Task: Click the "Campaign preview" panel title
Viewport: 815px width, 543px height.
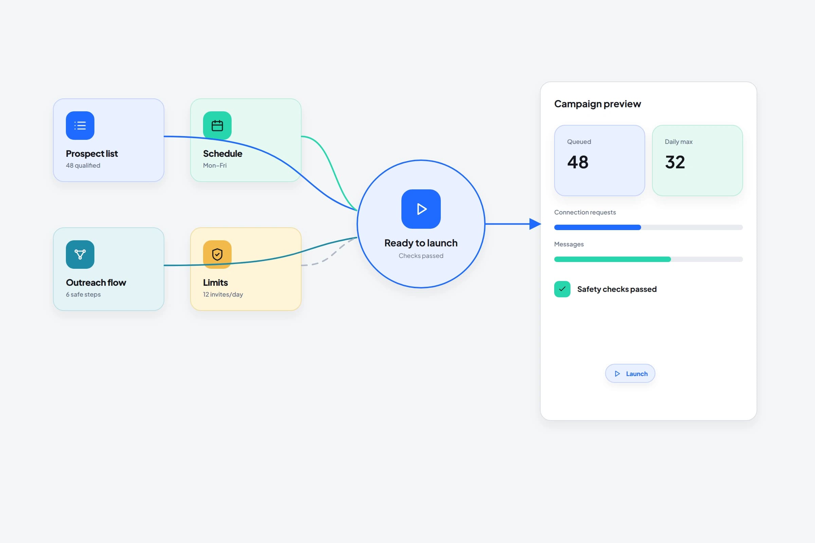Action: click(x=597, y=104)
